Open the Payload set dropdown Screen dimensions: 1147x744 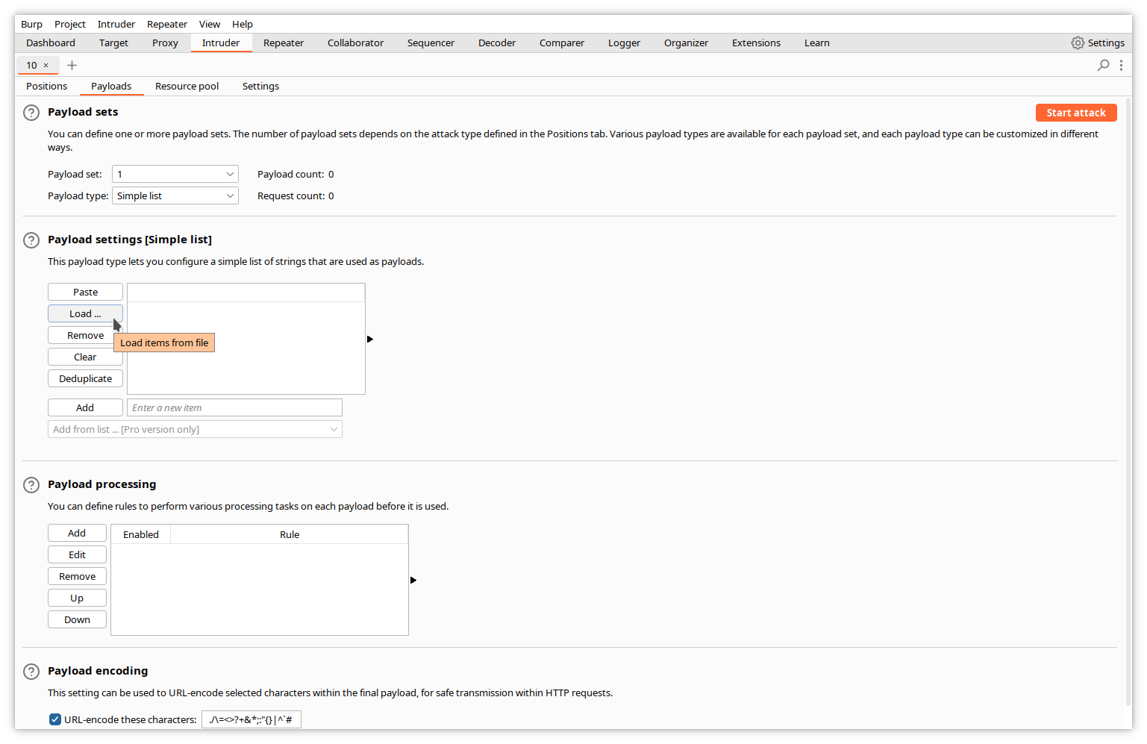tap(175, 175)
